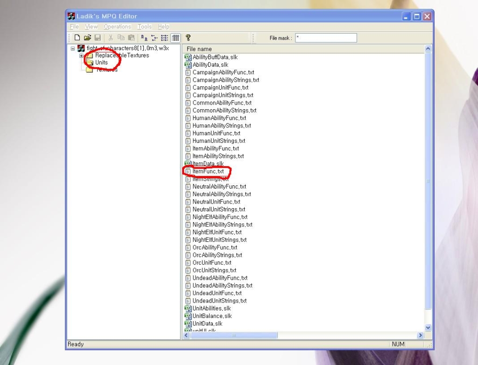Select CampaignUnitFunc.txt file
This screenshot has height=365, width=478.
coord(220,87)
